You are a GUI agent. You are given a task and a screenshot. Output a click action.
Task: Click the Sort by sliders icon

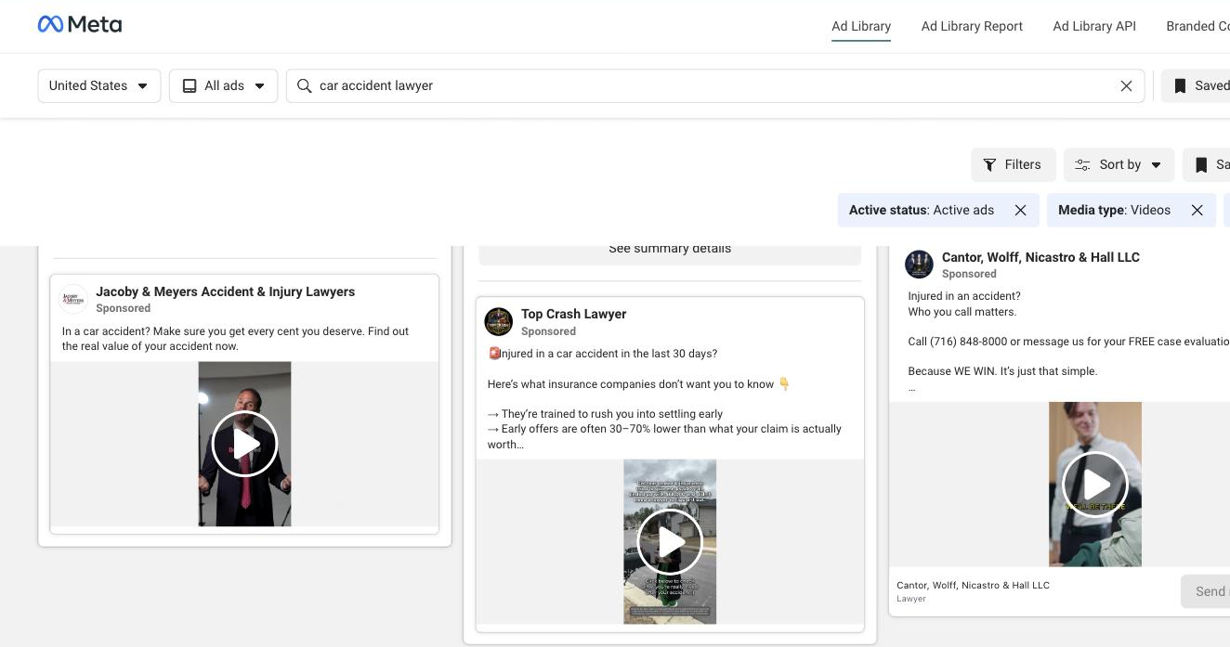[1082, 164]
